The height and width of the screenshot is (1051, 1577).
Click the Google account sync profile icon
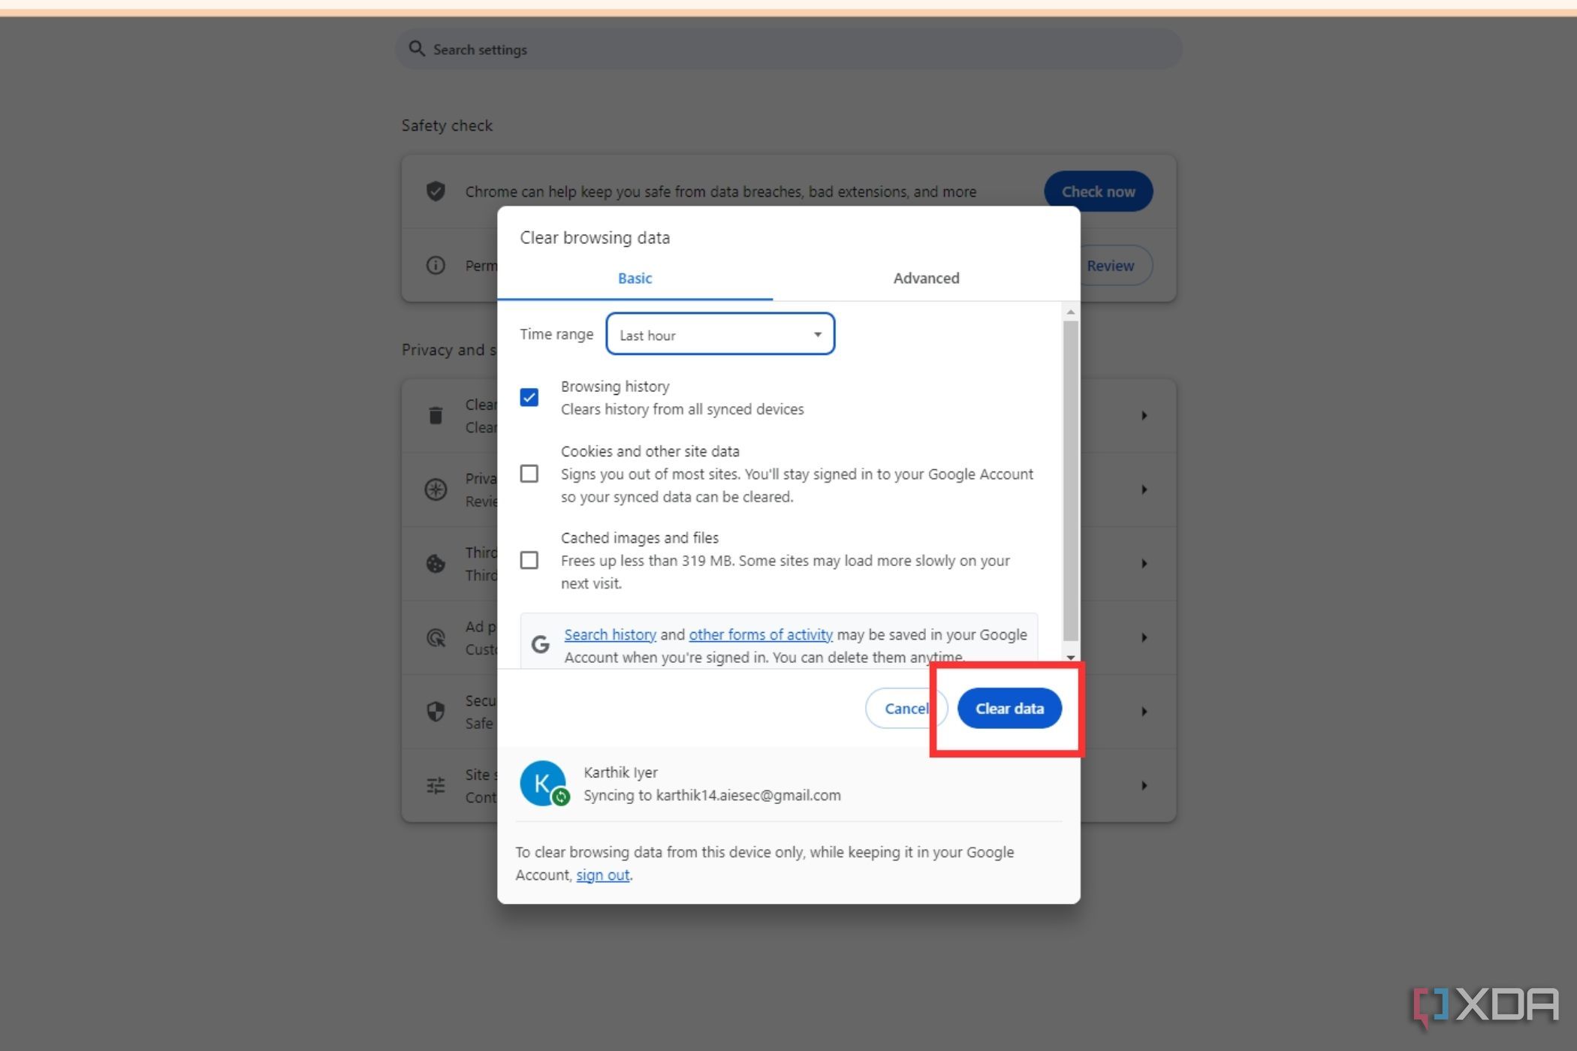click(x=543, y=784)
